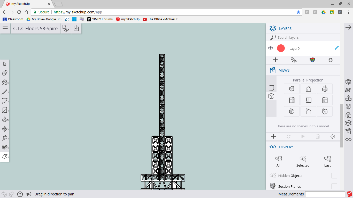
Task: Click the Select arrow tool
Action: (5, 64)
